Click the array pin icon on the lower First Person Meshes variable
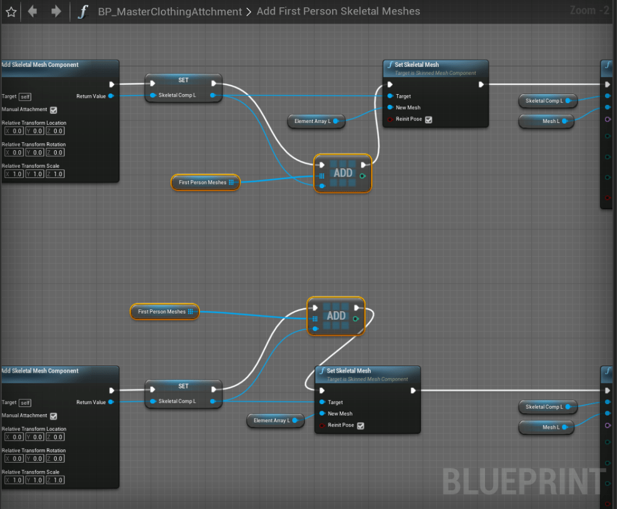The image size is (617, 509). point(190,312)
